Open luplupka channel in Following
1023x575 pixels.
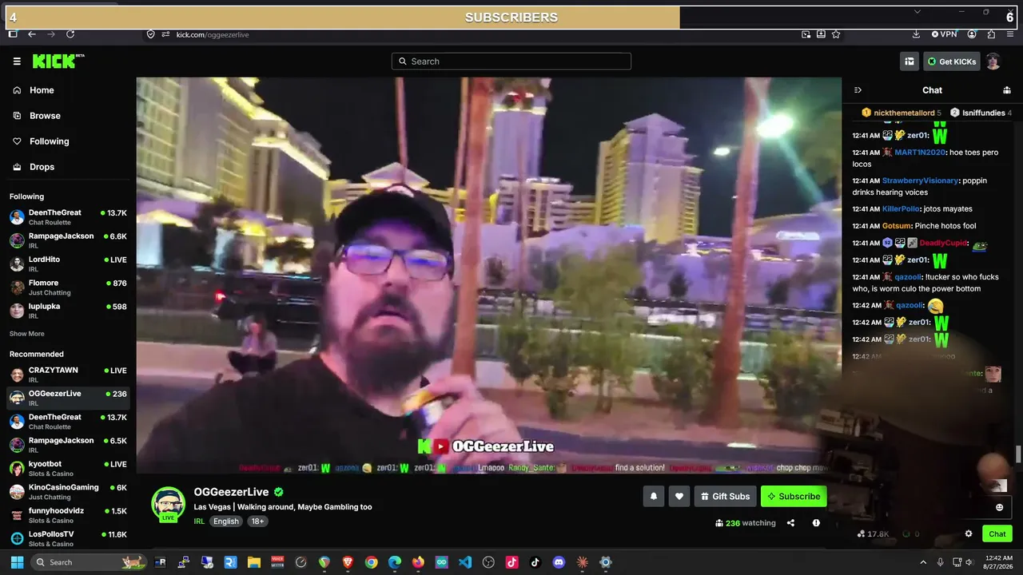pos(68,311)
